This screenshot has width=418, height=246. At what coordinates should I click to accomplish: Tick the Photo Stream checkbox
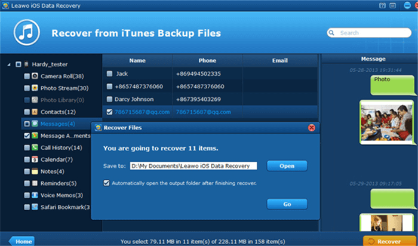click(x=27, y=88)
